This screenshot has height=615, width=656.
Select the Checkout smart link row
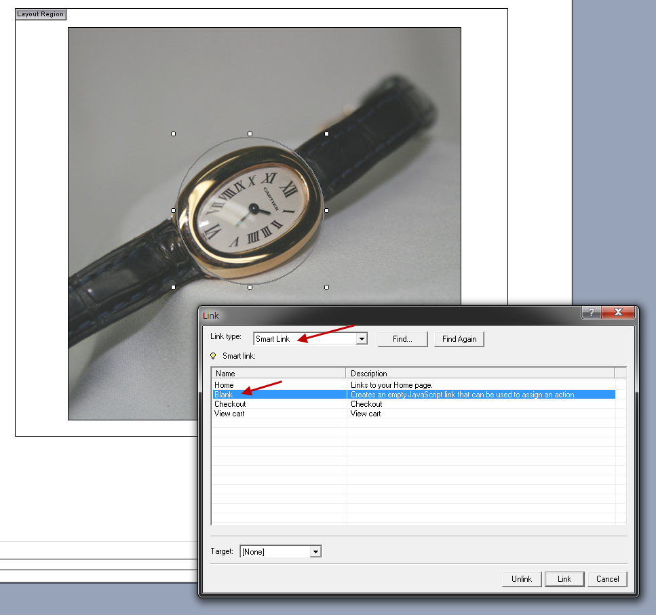point(414,404)
